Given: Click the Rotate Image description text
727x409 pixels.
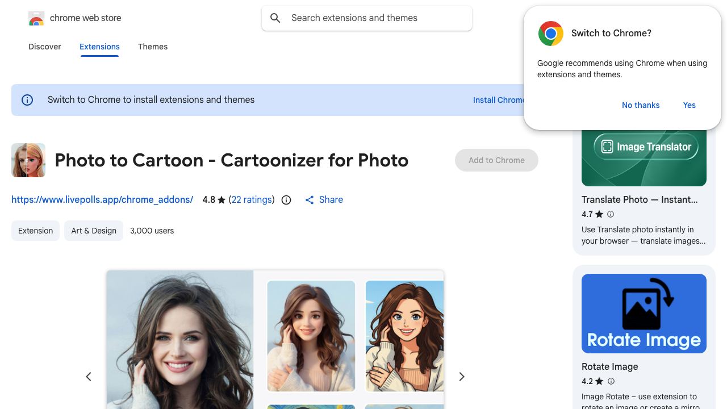Looking at the screenshot, I should (641, 400).
